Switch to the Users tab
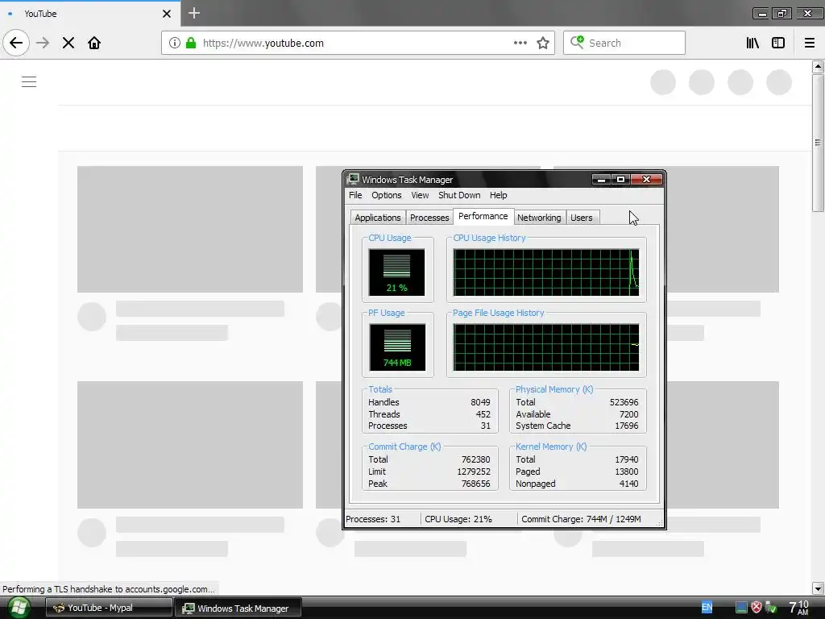Viewport: 825px width, 619px height. click(x=582, y=218)
